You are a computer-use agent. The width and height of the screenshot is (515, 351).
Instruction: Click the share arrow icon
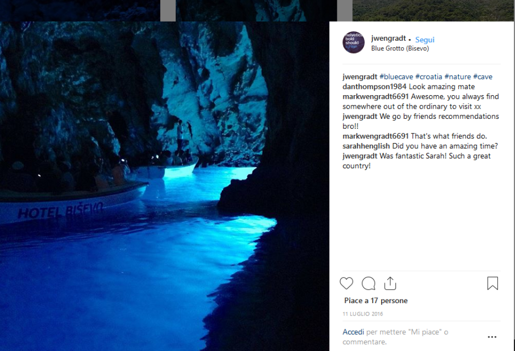coord(390,284)
